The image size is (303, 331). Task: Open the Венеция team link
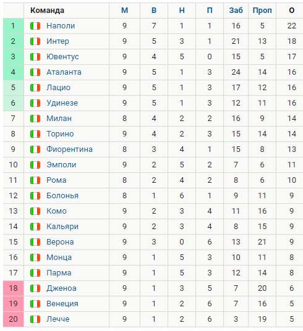[x=62, y=304]
